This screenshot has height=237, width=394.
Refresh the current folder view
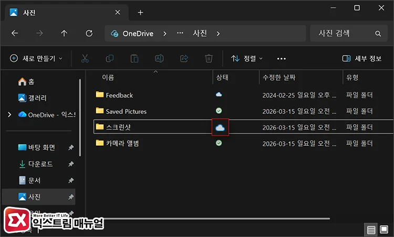(89, 33)
